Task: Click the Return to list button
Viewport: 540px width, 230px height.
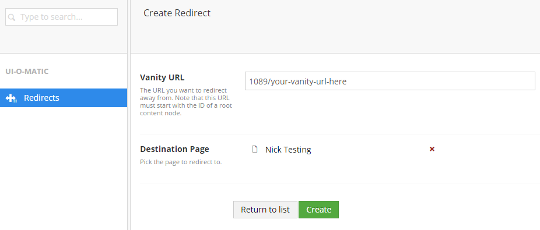Action: (265, 210)
